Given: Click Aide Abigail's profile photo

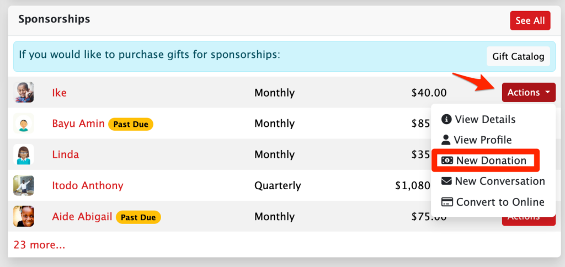Looking at the screenshot, I should (24, 216).
